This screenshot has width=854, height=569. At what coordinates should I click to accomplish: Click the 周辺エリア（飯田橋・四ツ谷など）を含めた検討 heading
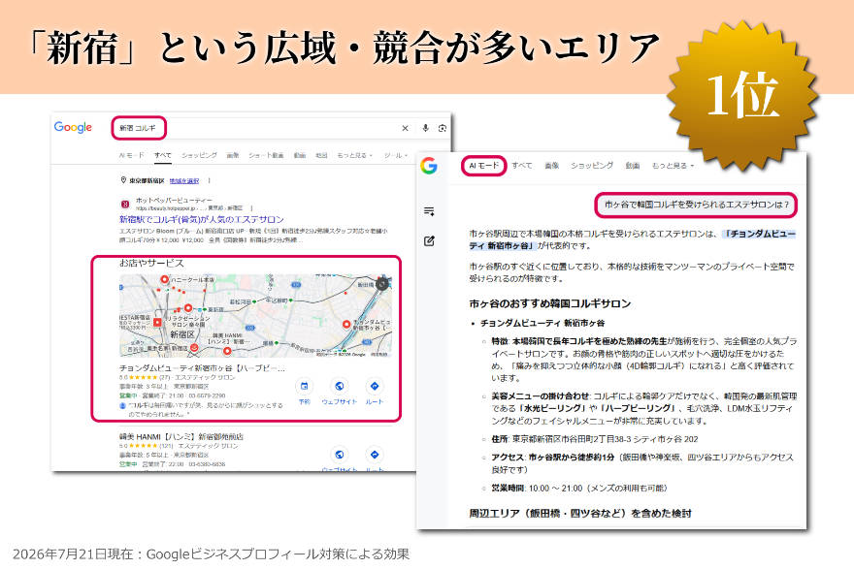[580, 513]
